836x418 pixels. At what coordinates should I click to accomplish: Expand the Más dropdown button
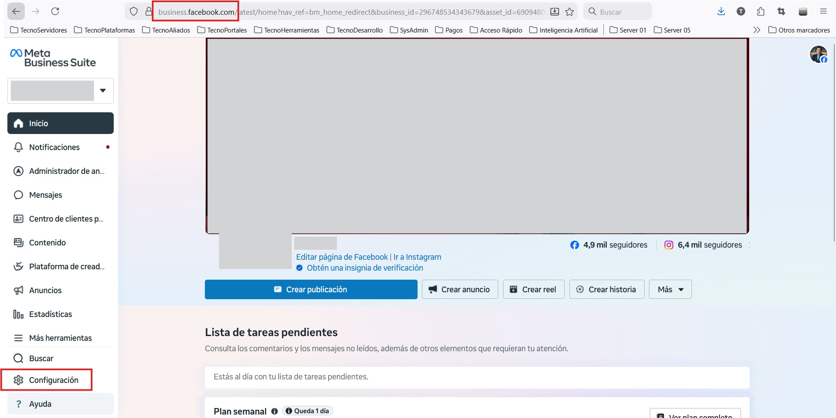coord(670,290)
